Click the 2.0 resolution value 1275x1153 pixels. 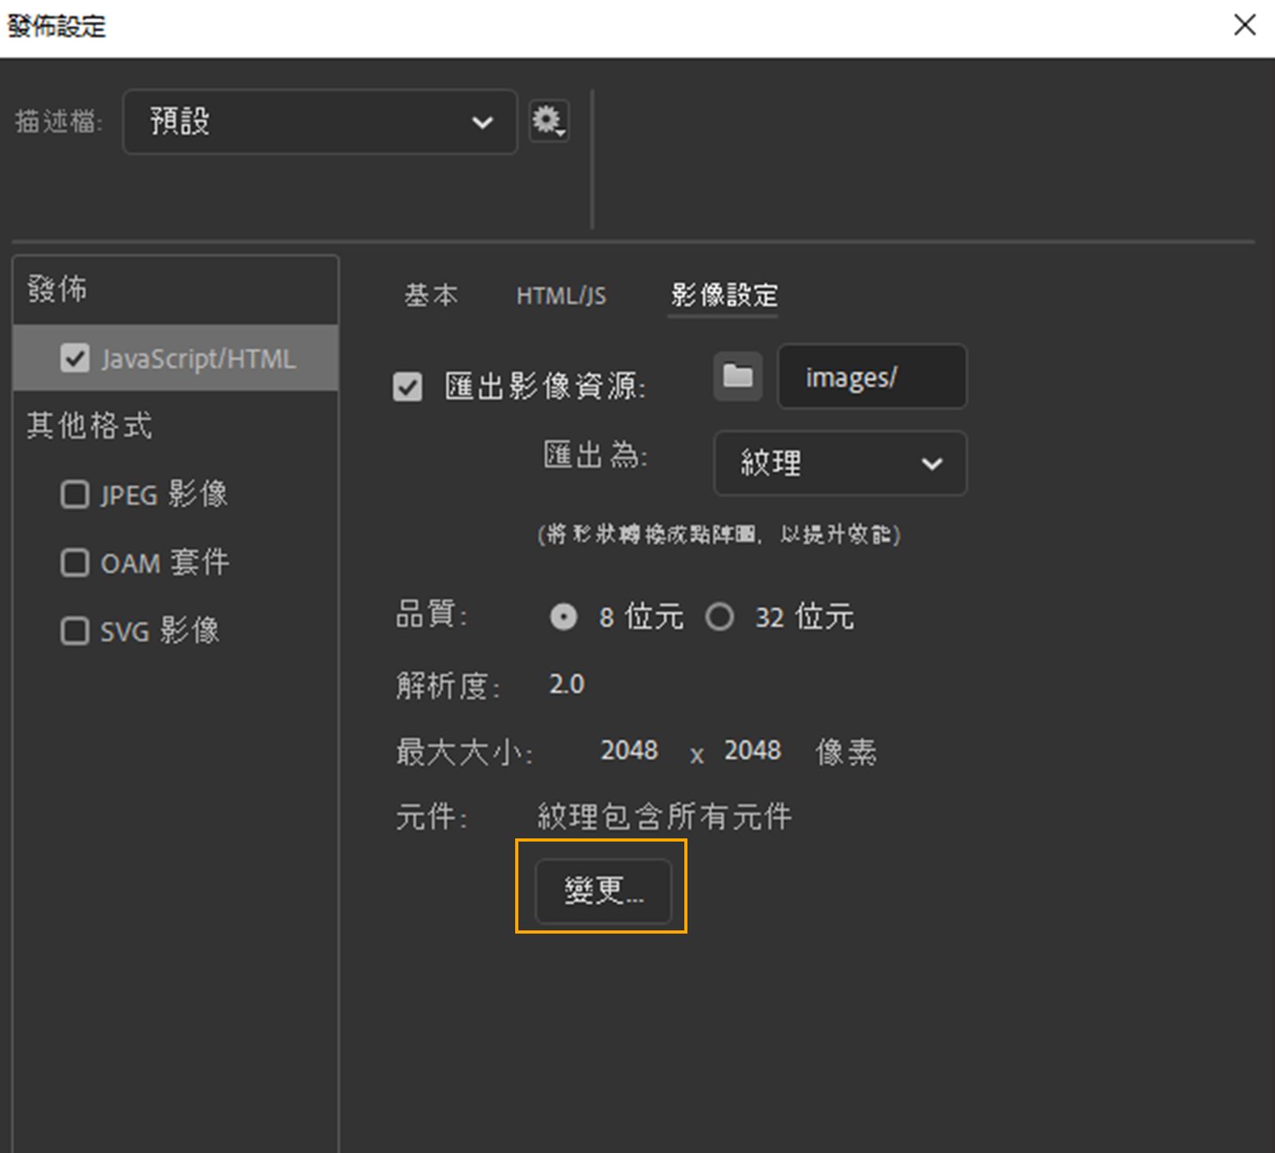566,683
